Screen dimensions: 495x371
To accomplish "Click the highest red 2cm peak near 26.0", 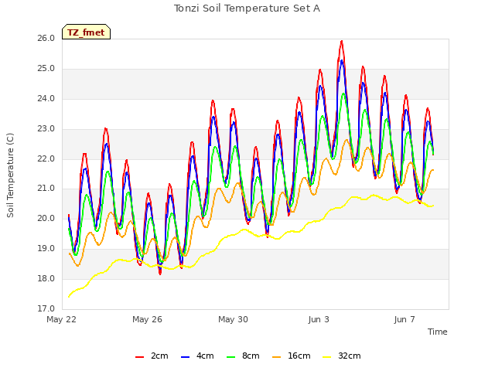I will (342, 41).
